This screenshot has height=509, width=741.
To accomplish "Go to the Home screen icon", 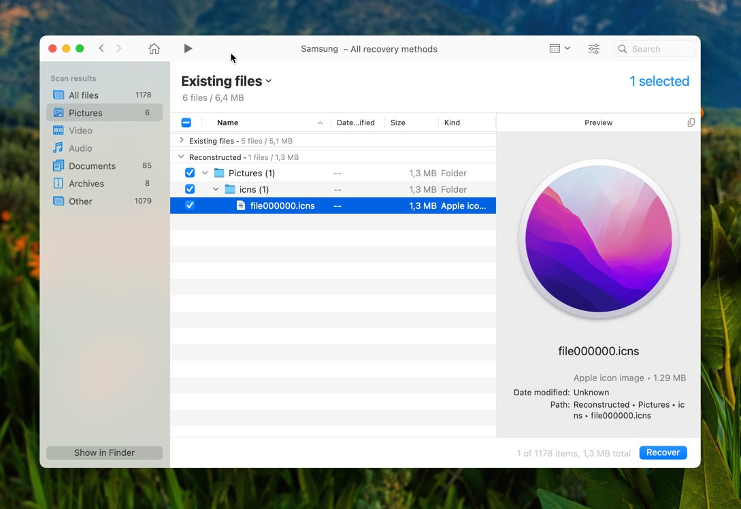I will coord(154,49).
